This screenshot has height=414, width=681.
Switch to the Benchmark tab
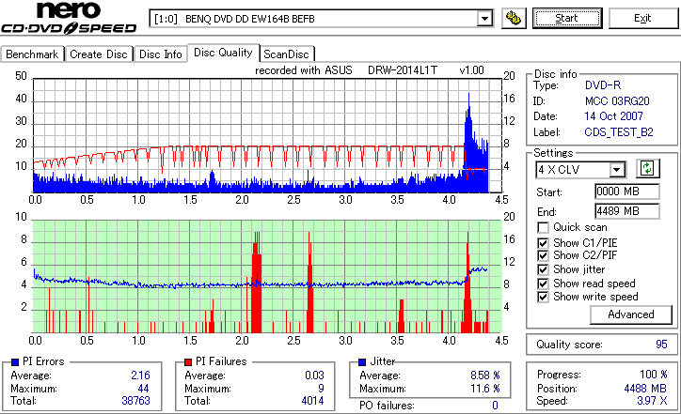click(x=32, y=54)
